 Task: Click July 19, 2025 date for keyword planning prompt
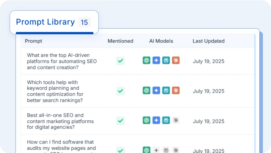[x=209, y=91]
